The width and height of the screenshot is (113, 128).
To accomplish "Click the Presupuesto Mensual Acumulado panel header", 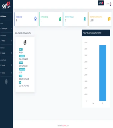I will click(x=96, y=33).
